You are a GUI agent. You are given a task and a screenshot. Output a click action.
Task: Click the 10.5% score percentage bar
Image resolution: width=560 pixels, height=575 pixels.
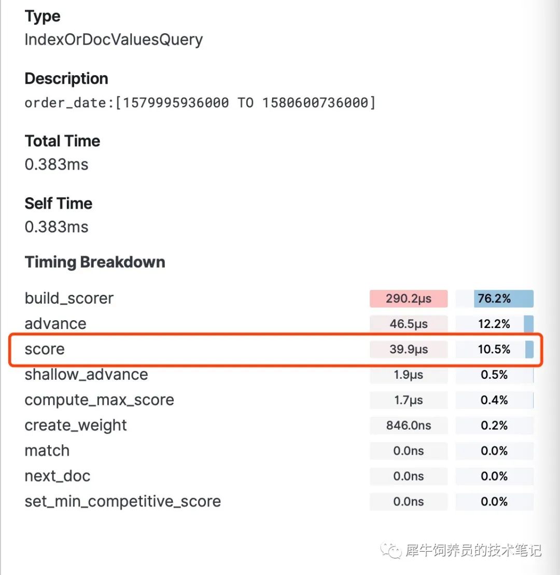(x=494, y=349)
